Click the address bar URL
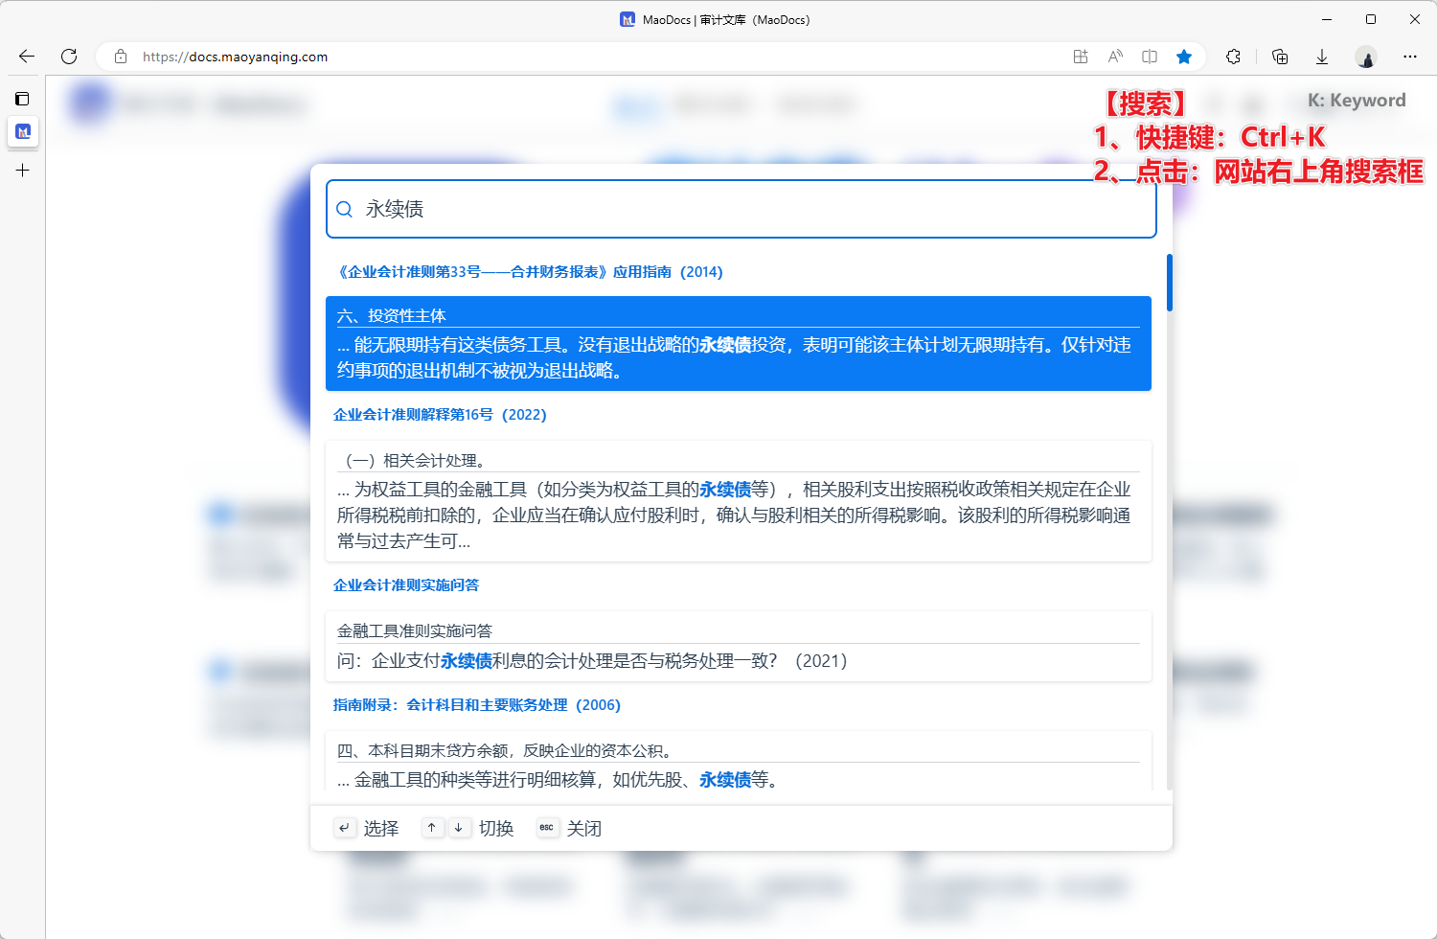Screen dimensions: 1437x939 236,57
